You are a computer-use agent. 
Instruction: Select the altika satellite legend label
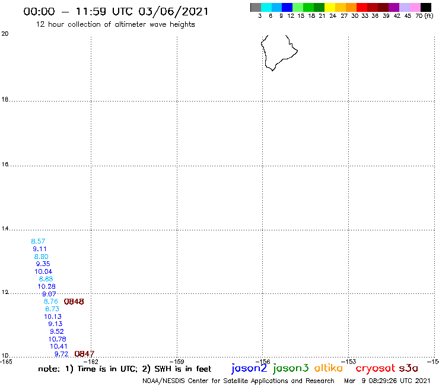coord(329,368)
